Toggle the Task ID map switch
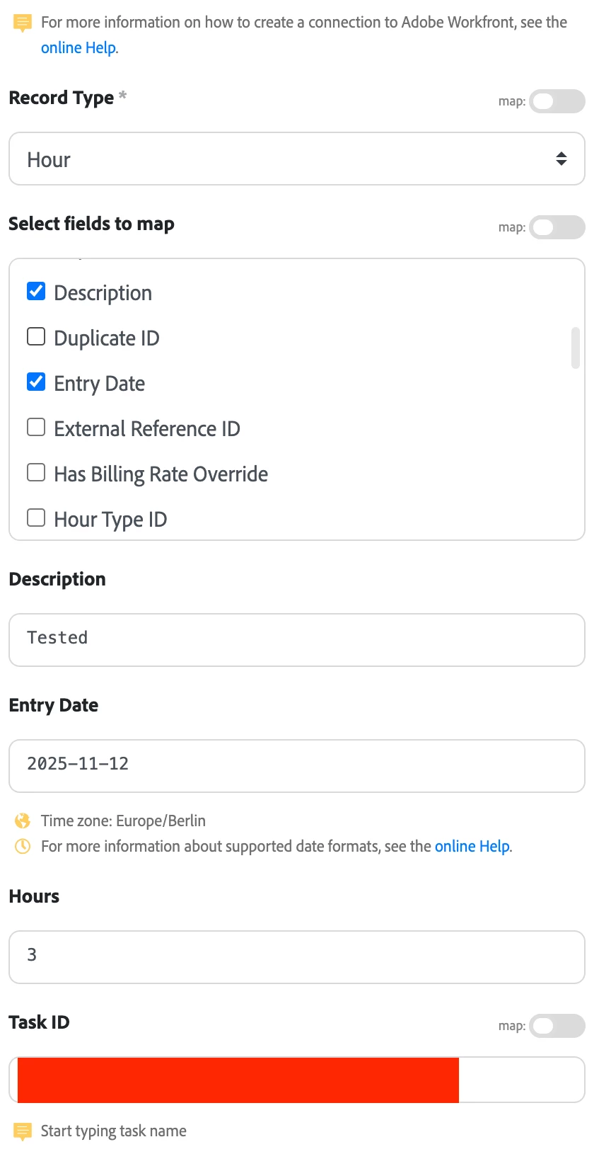The height and width of the screenshot is (1154, 611). (557, 1026)
